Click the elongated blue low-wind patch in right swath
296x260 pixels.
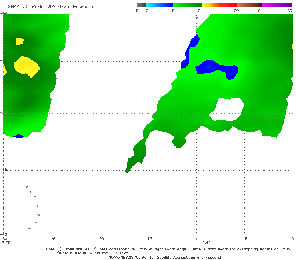pos(217,69)
